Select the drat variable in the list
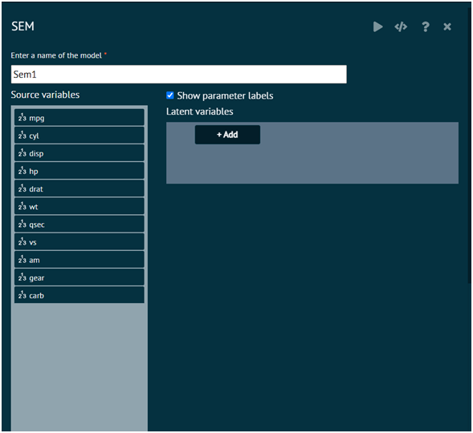This screenshot has height=433, width=473. click(x=80, y=188)
